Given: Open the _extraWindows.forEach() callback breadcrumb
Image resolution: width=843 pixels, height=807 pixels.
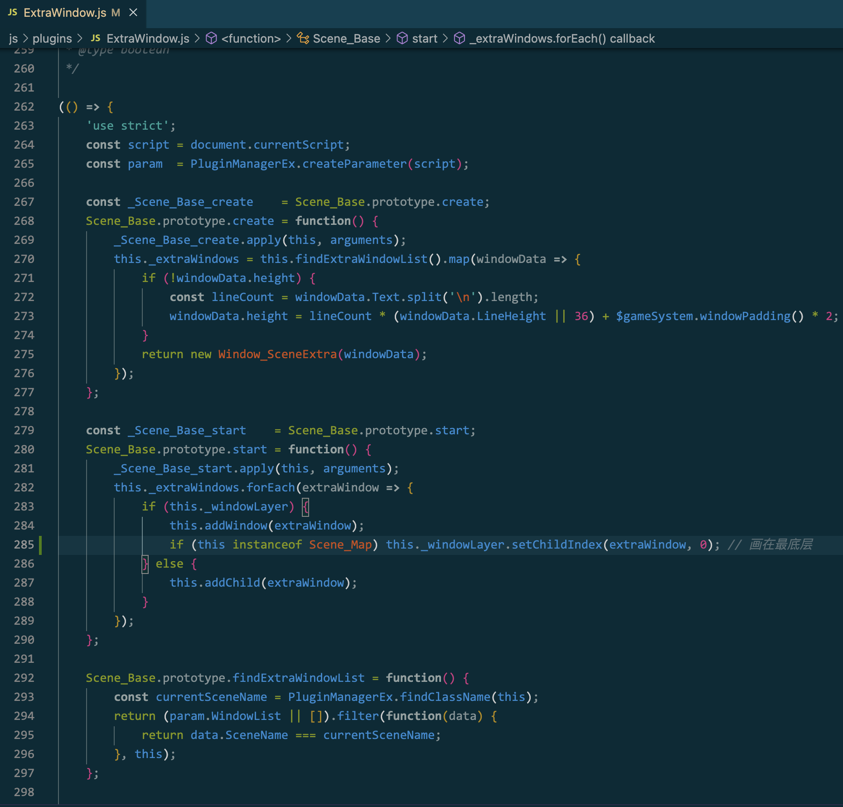Looking at the screenshot, I should point(562,39).
